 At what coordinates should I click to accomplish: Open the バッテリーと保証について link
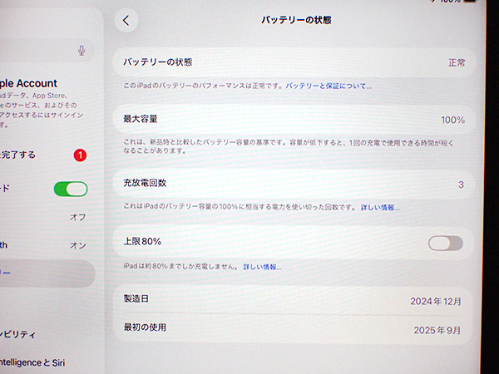pos(329,86)
